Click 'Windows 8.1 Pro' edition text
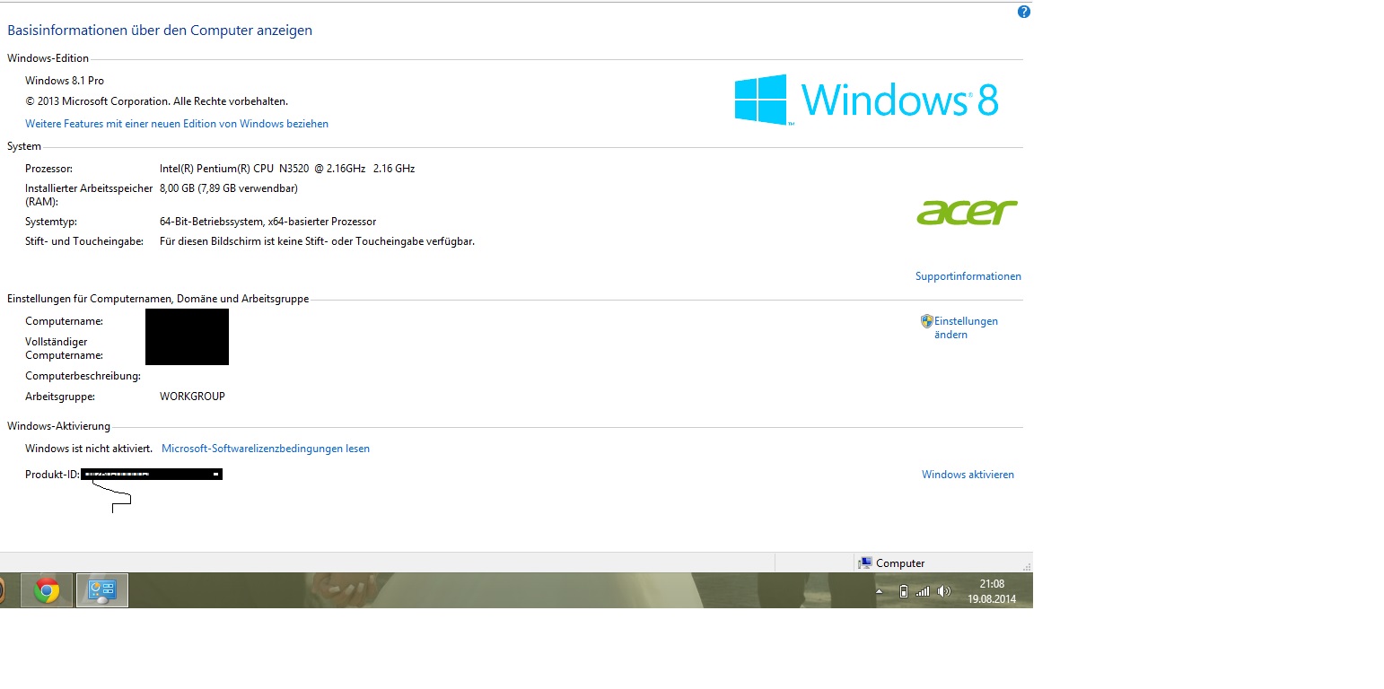The image size is (1384, 689). (65, 81)
